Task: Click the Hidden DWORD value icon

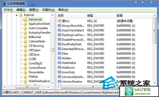Action: point(59,58)
